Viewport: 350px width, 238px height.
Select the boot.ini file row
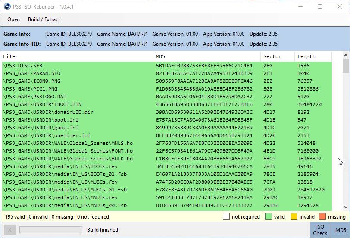click(x=167, y=120)
